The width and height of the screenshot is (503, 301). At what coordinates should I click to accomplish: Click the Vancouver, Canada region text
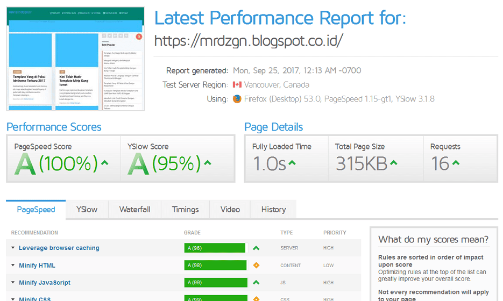click(x=277, y=84)
